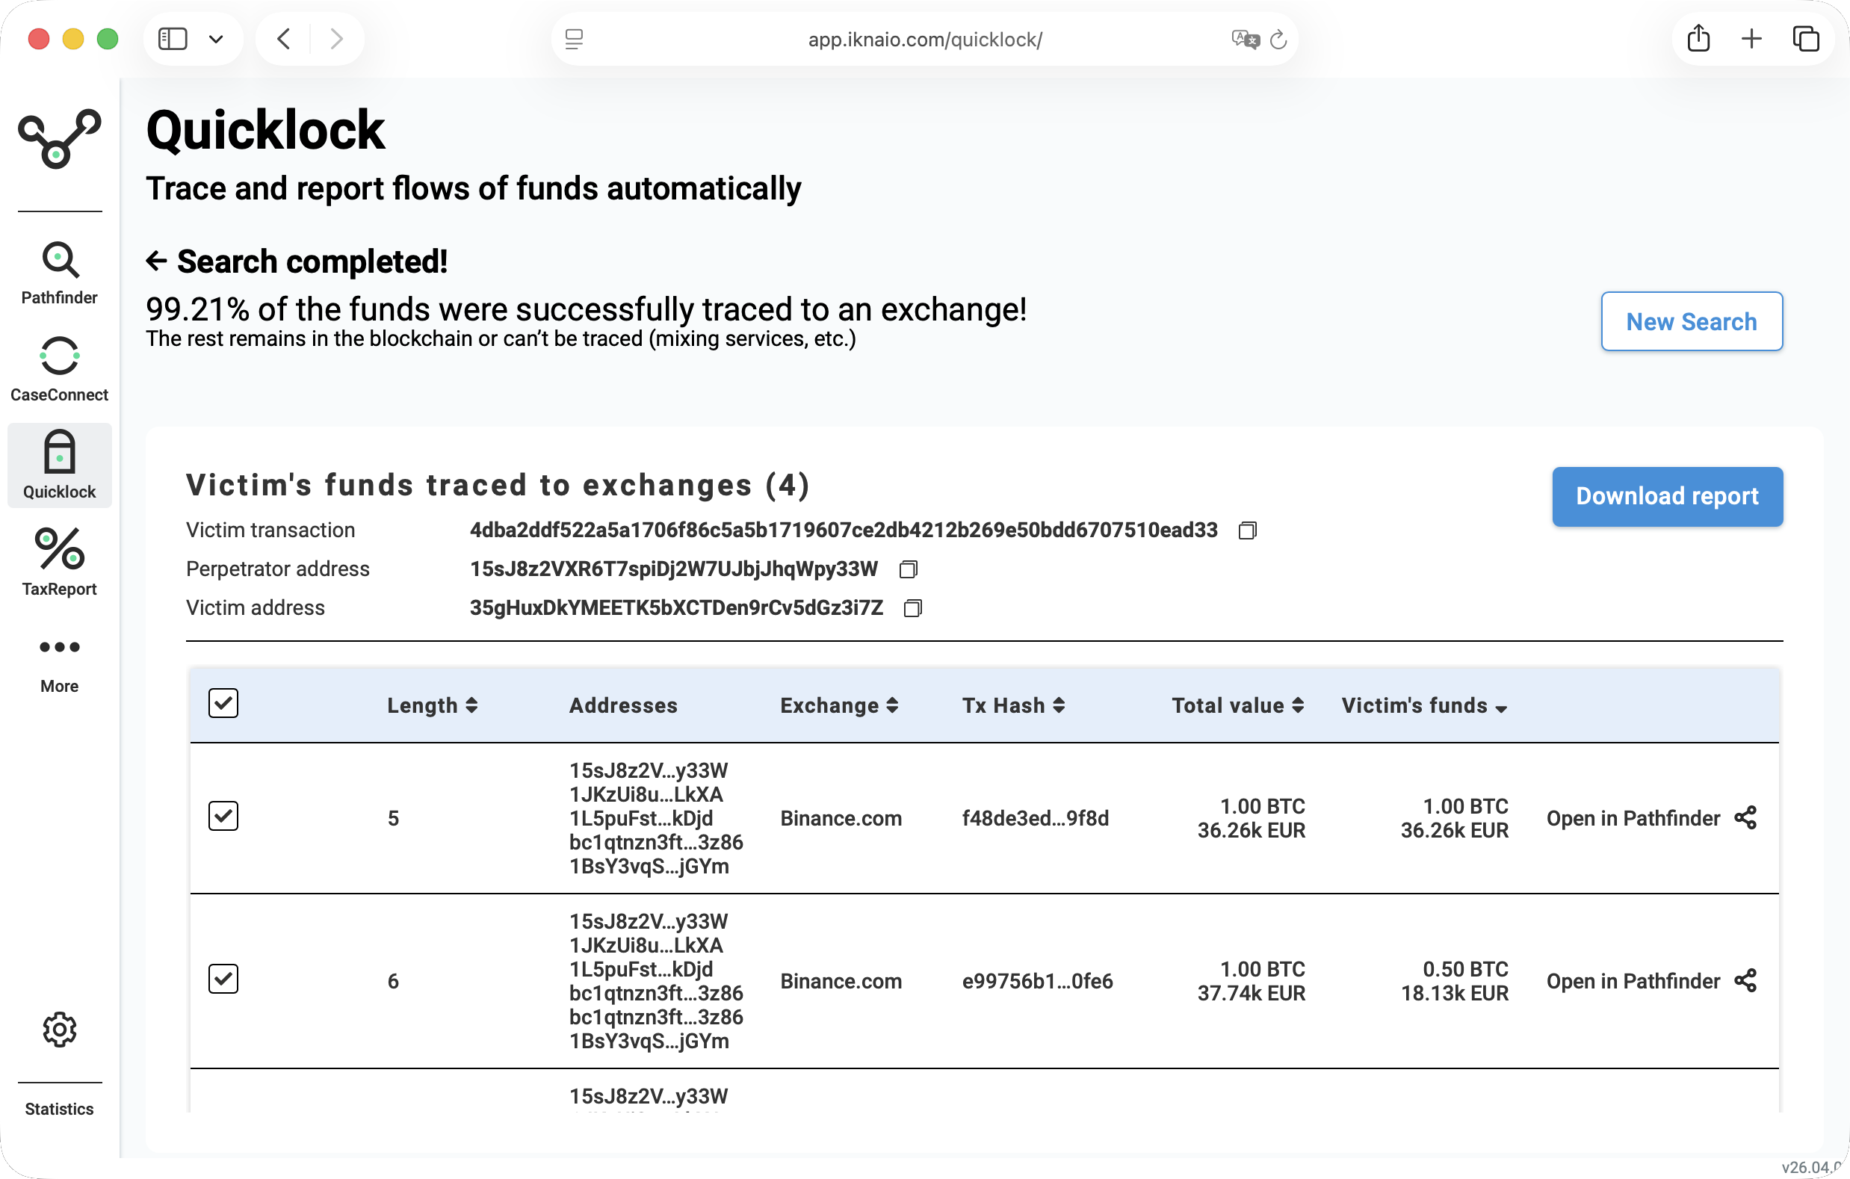Go forward in Safari browser history
Screen dimensions: 1850x1179
pos(335,38)
